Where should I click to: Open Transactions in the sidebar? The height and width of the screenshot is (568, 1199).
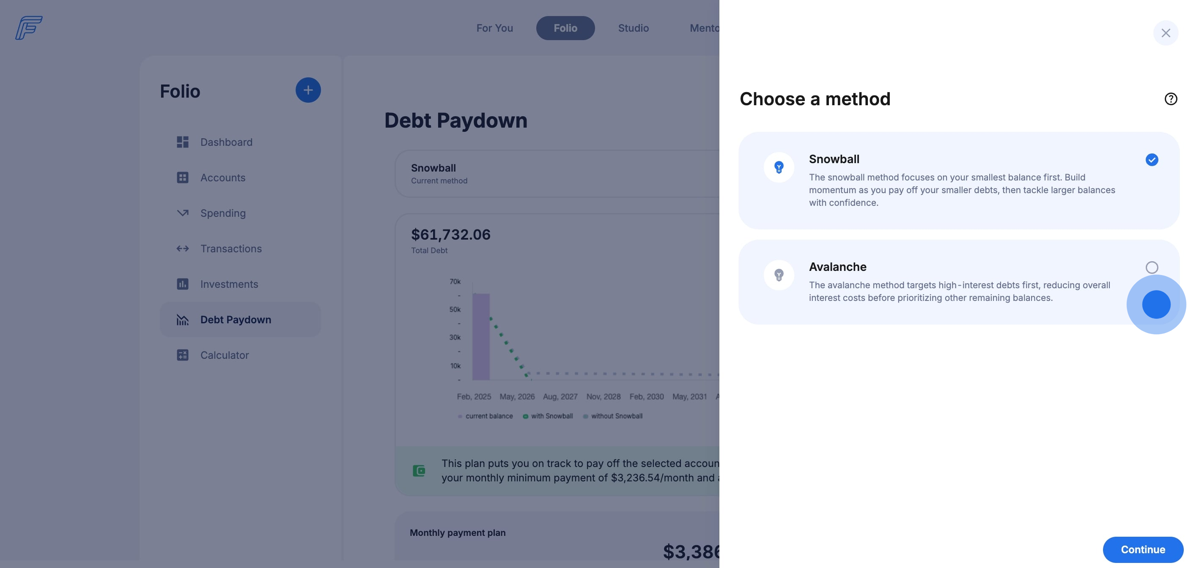tap(231, 249)
